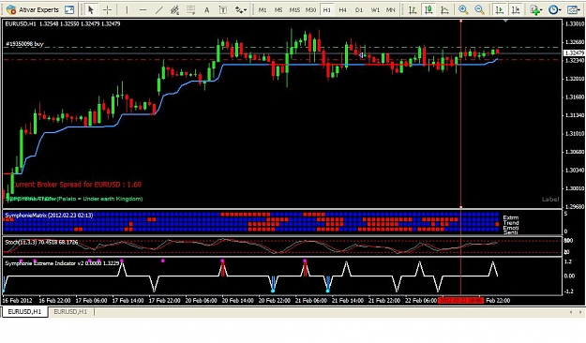Open the arrows objects dropdown
The width and height of the screenshot is (586, 343).
pyautogui.click(x=241, y=9)
